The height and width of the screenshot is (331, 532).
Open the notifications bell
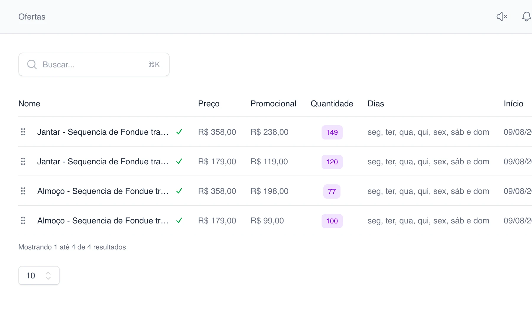527,17
